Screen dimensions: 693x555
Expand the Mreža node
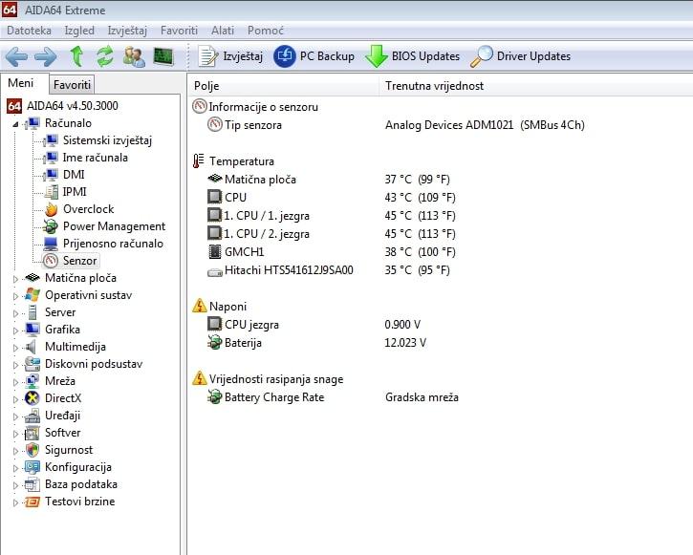[x=15, y=382]
